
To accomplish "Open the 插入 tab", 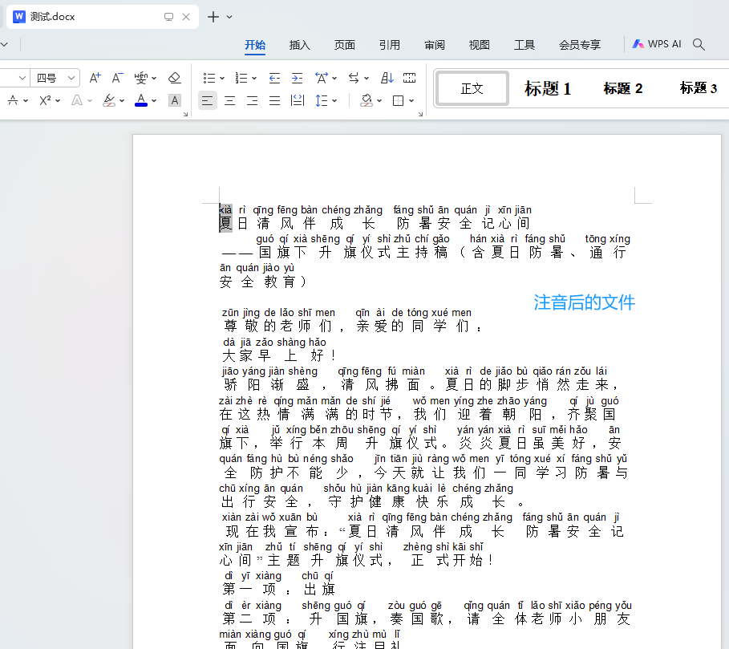I will 299,45.
